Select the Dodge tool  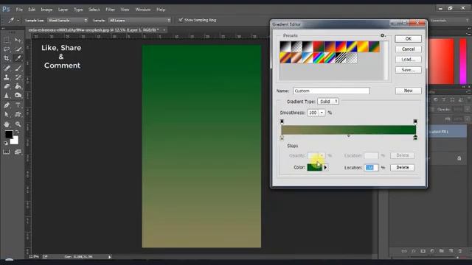point(18,96)
